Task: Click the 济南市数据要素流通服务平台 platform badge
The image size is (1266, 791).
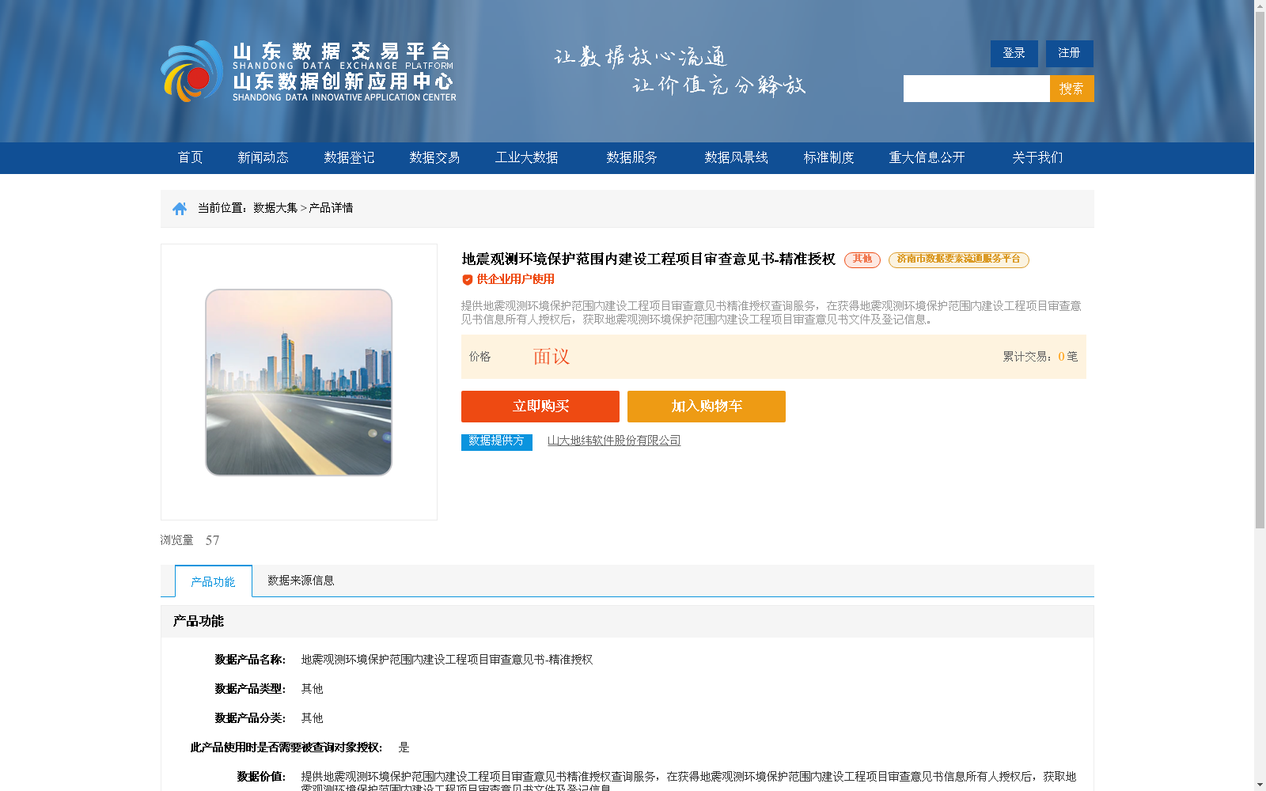Action: click(x=958, y=259)
